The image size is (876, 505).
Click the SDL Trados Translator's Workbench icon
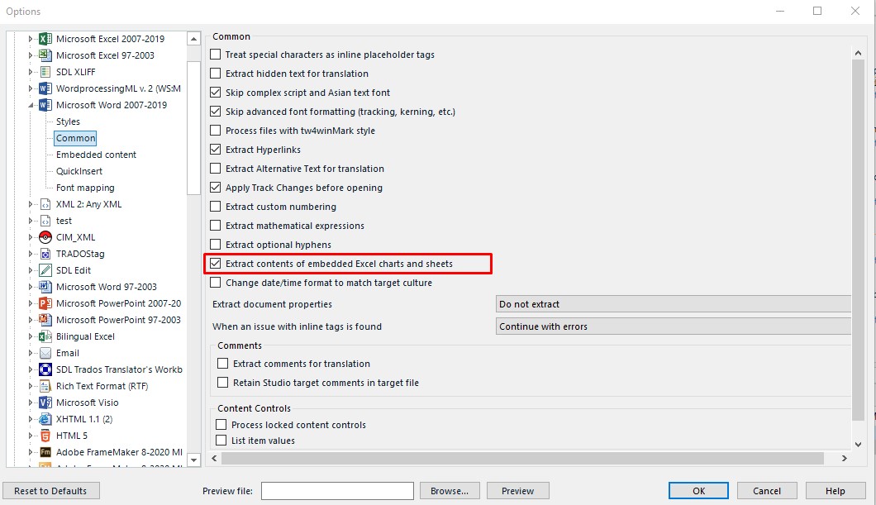coord(44,369)
